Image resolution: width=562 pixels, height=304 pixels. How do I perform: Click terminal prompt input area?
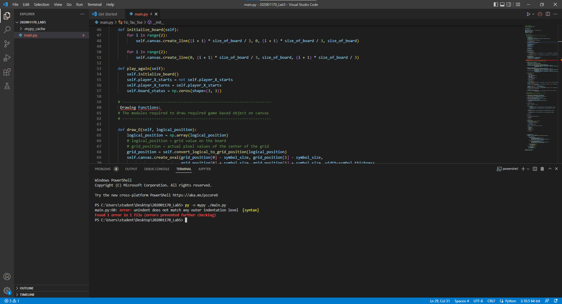click(186, 220)
